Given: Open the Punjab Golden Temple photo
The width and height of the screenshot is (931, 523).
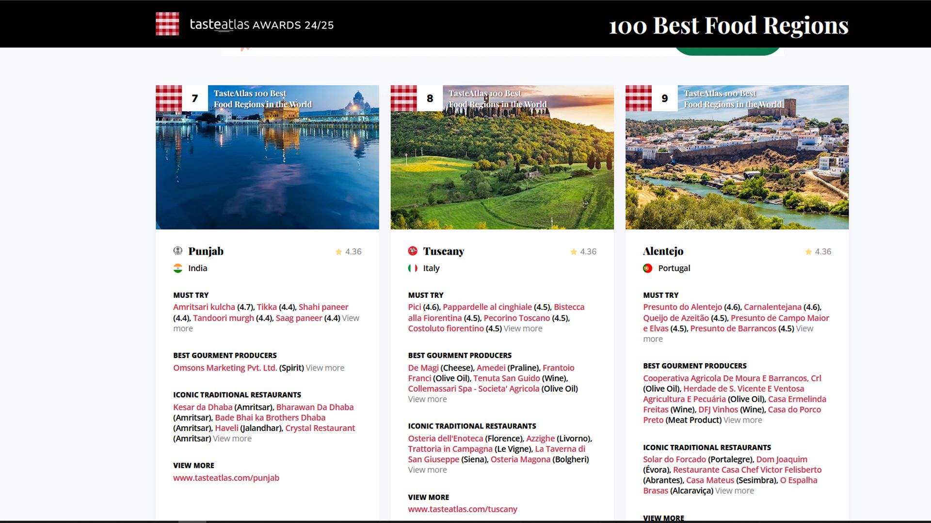Looking at the screenshot, I should (x=267, y=157).
